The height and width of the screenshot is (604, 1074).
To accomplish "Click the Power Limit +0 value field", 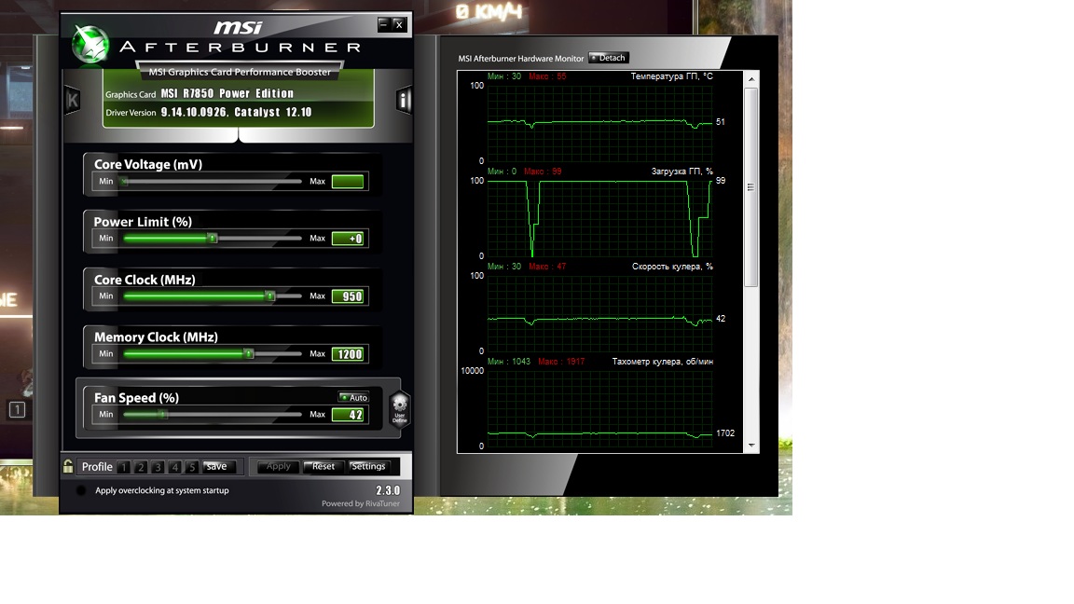I will tap(348, 239).
